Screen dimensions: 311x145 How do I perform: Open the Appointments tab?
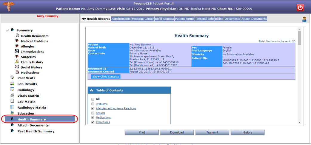[x=121, y=18]
